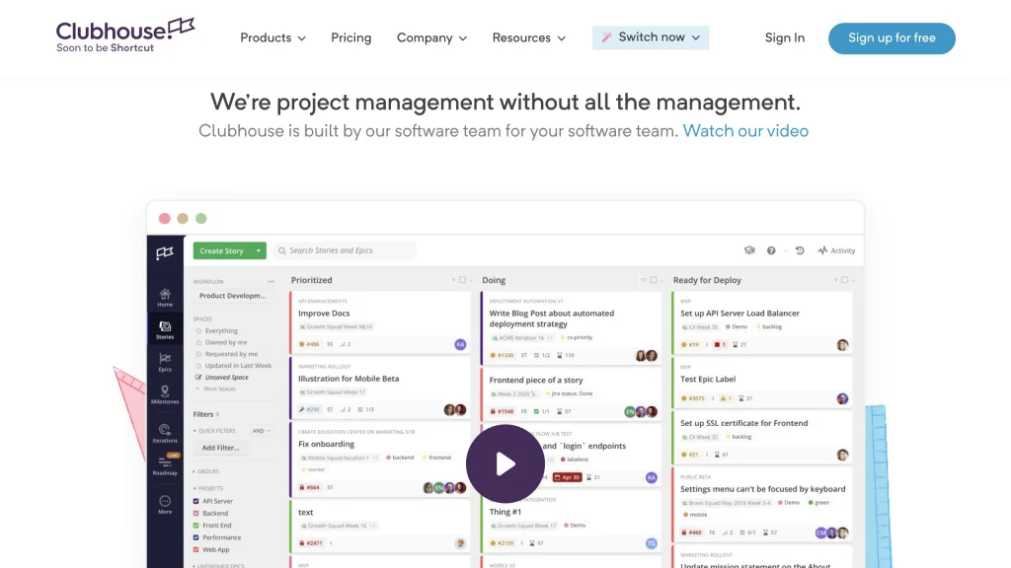
Task: Open the Activity feed icon
Action: [836, 250]
